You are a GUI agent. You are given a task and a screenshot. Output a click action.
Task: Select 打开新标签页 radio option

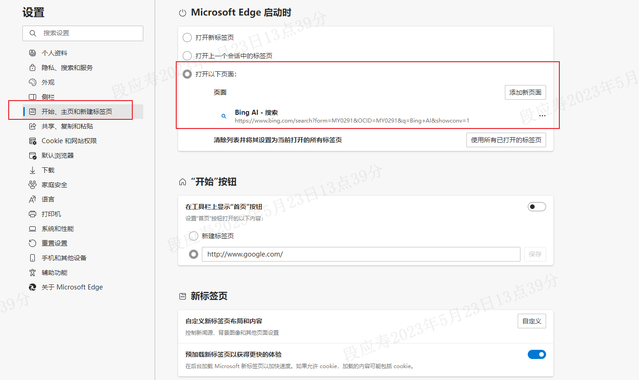tap(187, 37)
